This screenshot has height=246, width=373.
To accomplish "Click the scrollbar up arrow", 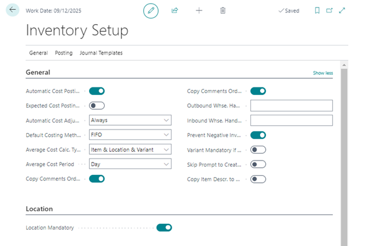I will [344, 65].
